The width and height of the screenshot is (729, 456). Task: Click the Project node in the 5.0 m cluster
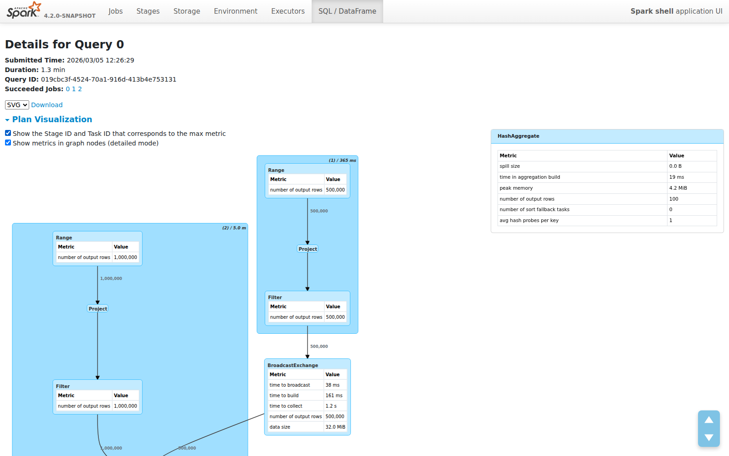98,309
